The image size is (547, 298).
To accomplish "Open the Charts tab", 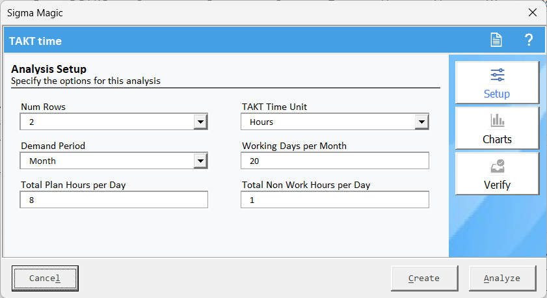I will [497, 128].
